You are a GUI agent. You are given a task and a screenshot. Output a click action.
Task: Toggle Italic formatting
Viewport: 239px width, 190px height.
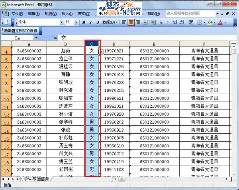(91, 22)
